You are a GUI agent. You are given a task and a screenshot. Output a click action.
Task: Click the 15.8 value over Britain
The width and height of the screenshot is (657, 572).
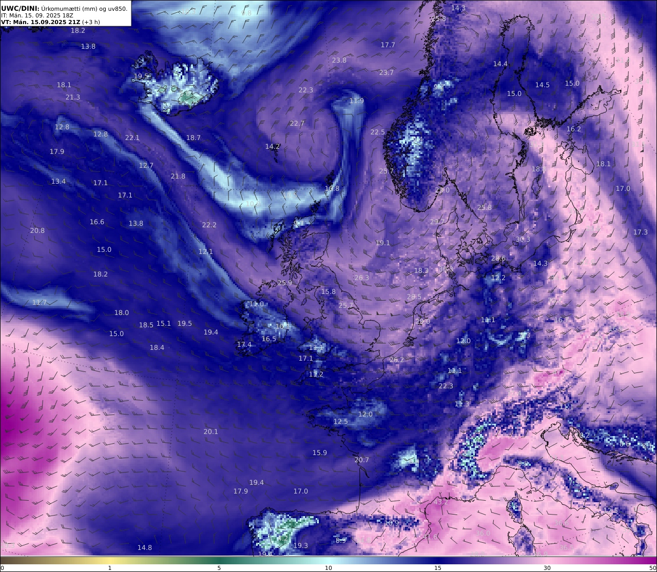point(328,291)
